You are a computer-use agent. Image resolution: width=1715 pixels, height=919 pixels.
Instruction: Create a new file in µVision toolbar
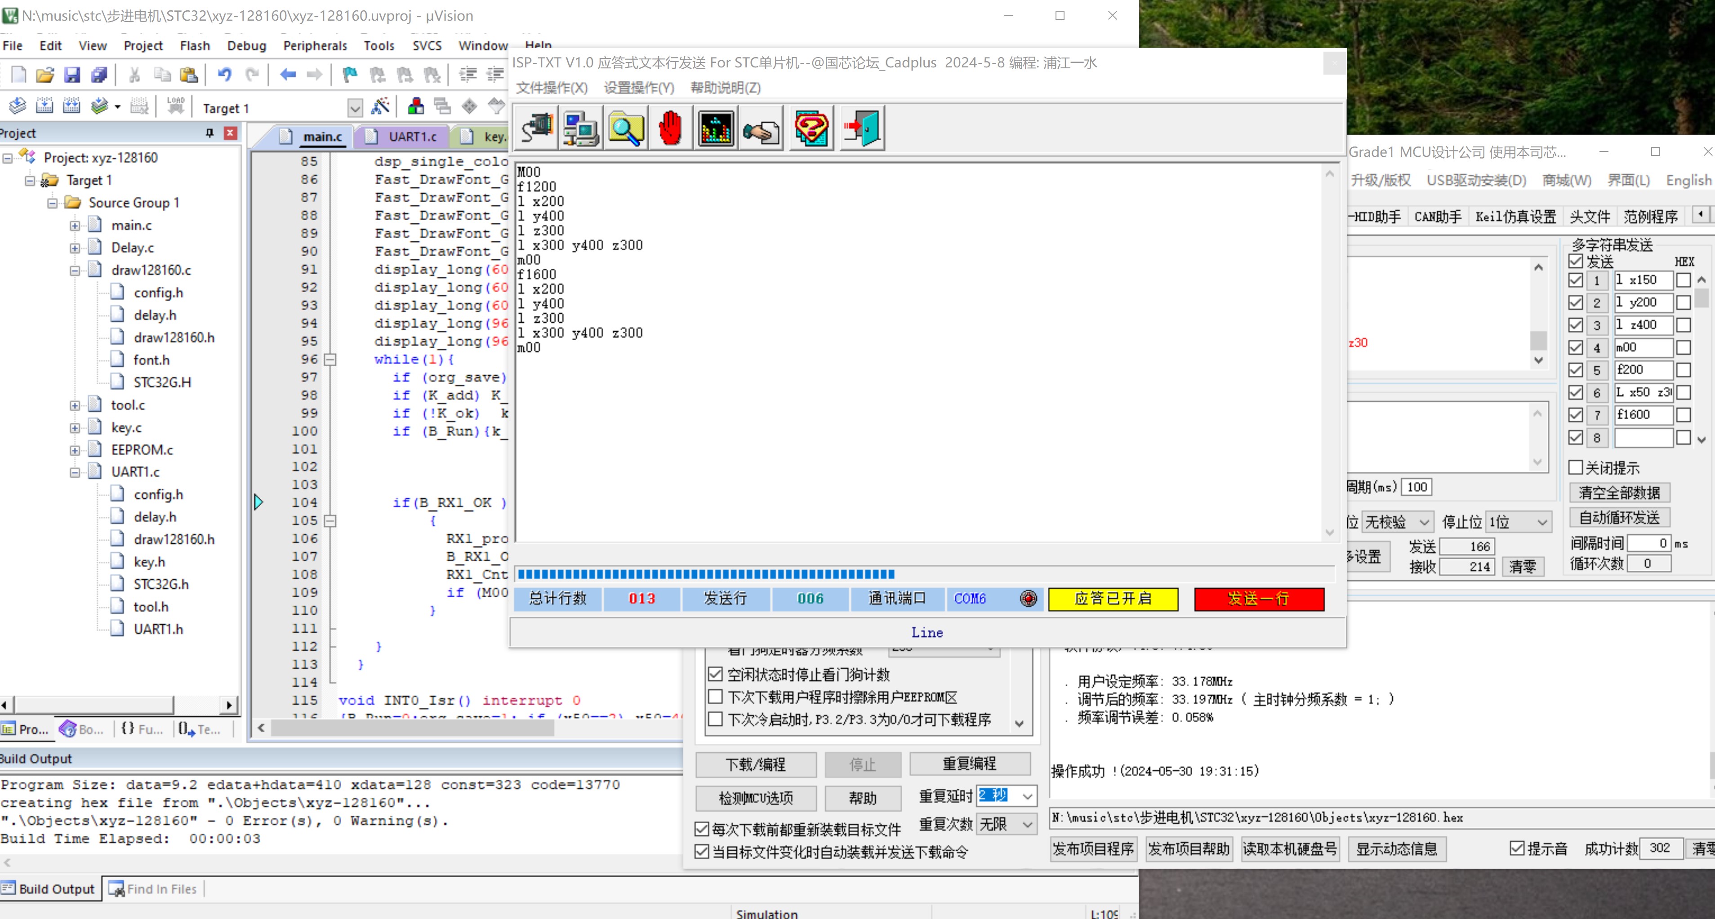(18, 75)
